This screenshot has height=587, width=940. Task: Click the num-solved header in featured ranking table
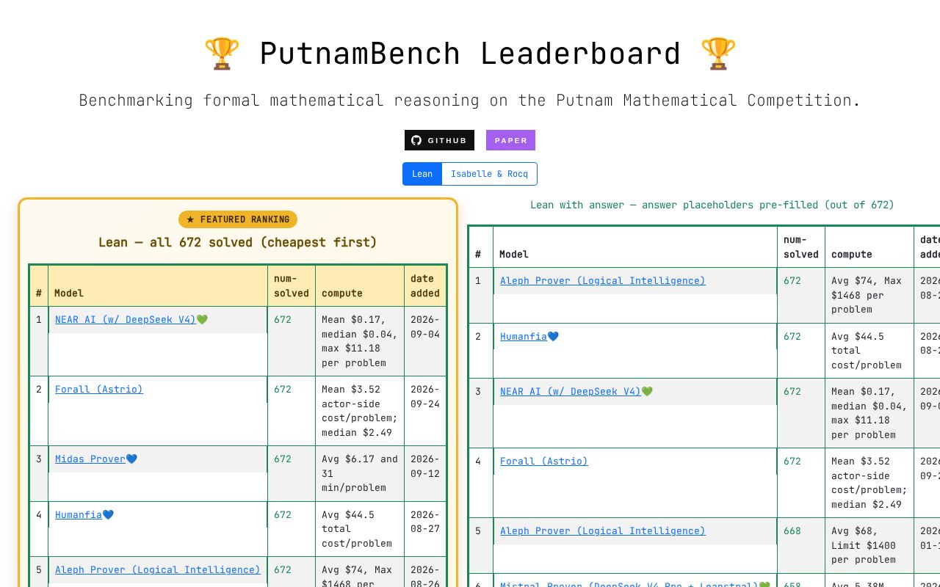[292, 285]
